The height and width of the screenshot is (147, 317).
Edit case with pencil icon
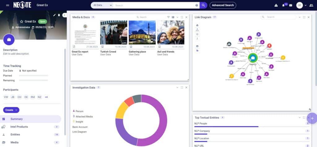click(54, 15)
